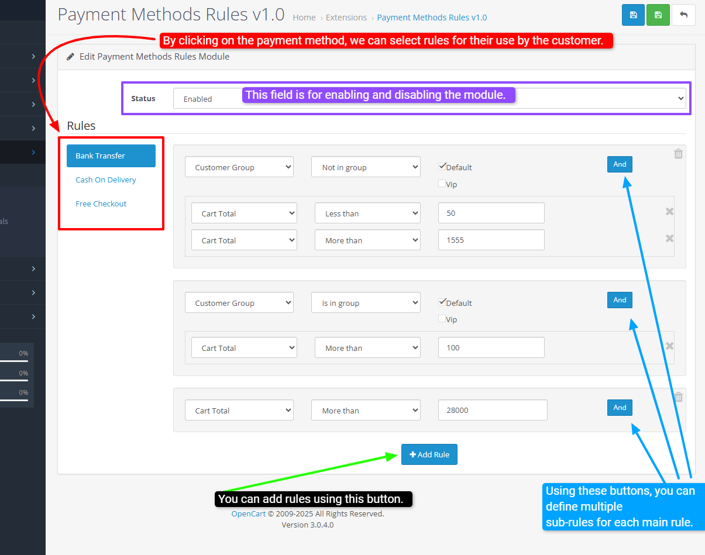Open the Less than operator dropdown
The height and width of the screenshot is (555, 705).
pos(367,213)
